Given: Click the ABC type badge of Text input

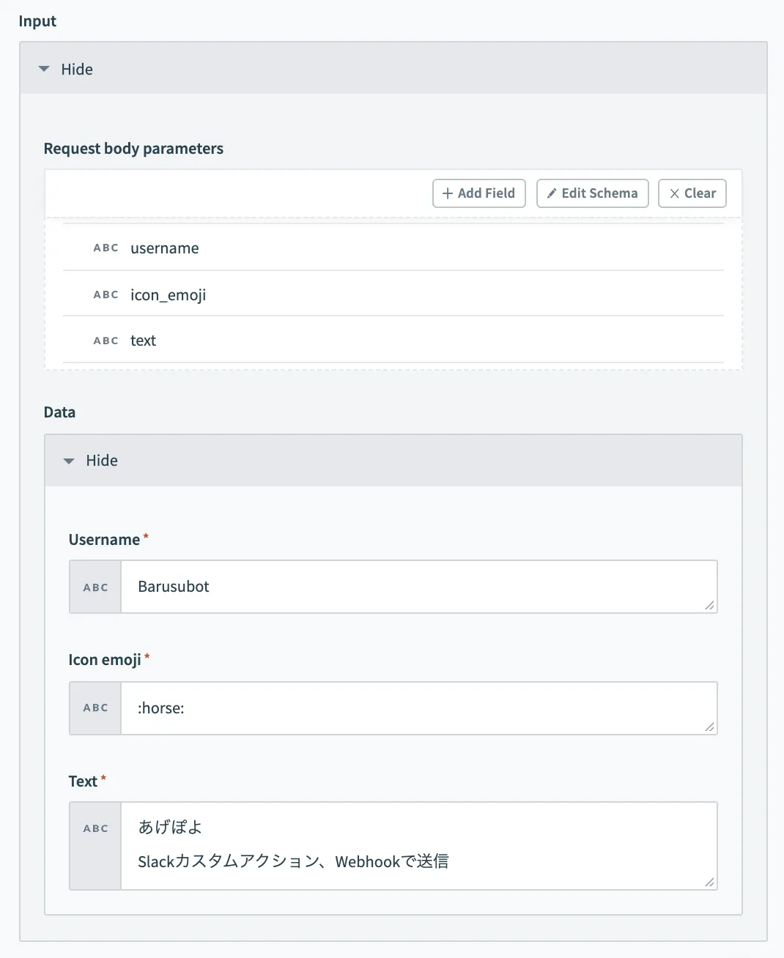Looking at the screenshot, I should (95, 829).
